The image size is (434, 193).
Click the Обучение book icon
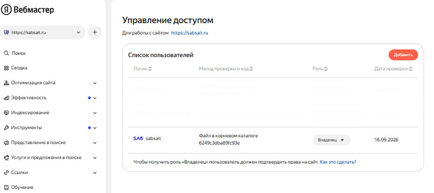tap(6, 187)
